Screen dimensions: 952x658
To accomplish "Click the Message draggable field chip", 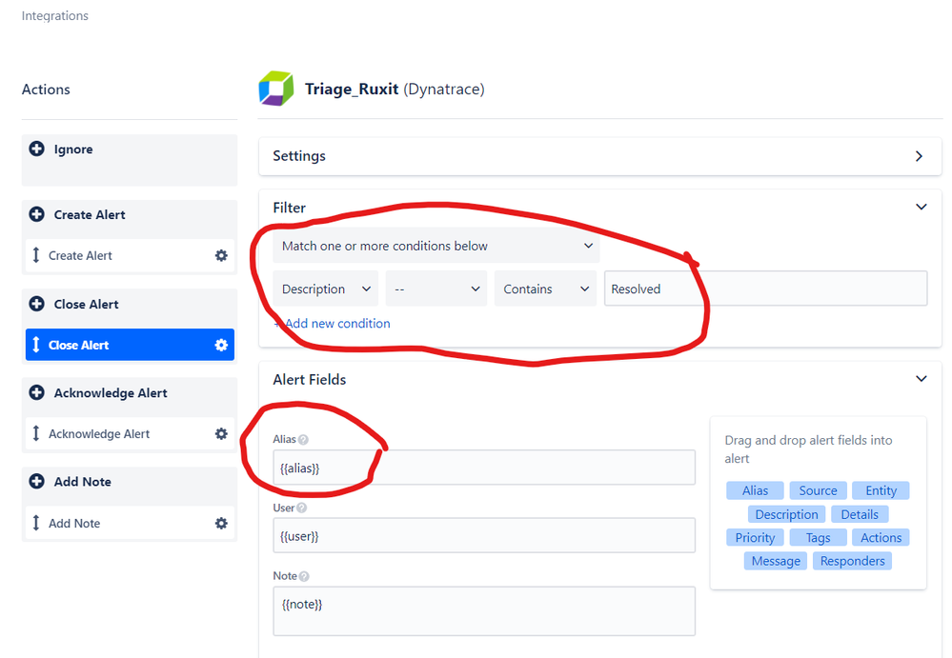I will tap(776, 561).
